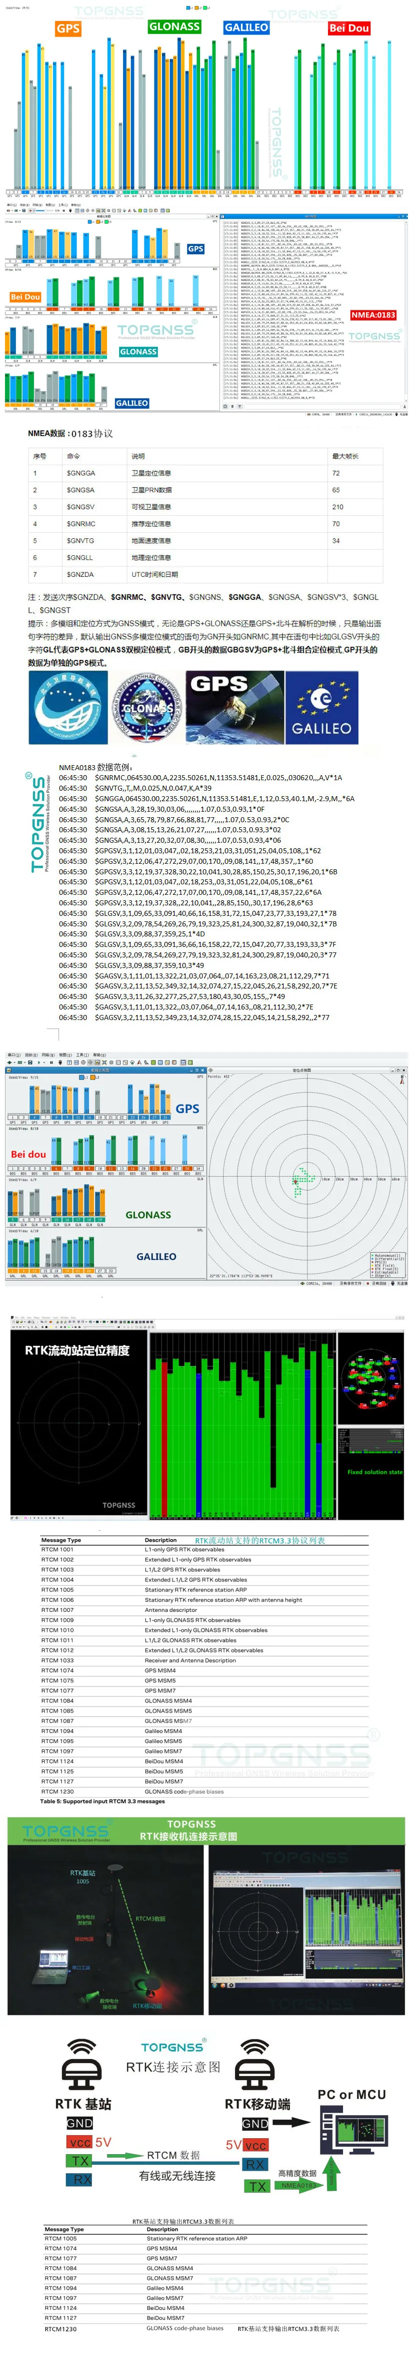
Task: Click the $GNGLL command cell
Action: (79, 557)
